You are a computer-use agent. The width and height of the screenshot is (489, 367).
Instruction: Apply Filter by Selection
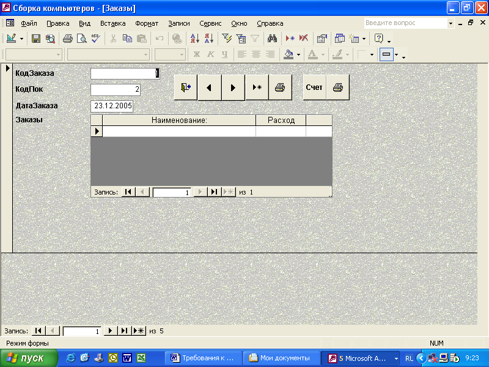coord(227,39)
